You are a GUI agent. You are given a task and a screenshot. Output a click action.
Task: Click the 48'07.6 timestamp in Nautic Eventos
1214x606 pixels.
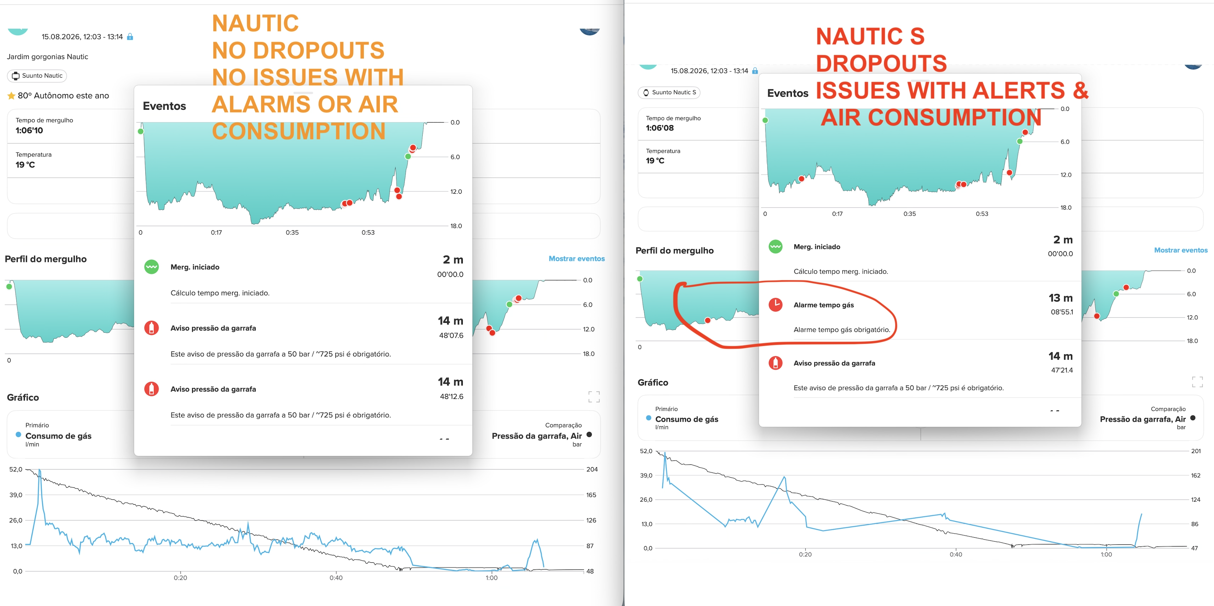(451, 335)
